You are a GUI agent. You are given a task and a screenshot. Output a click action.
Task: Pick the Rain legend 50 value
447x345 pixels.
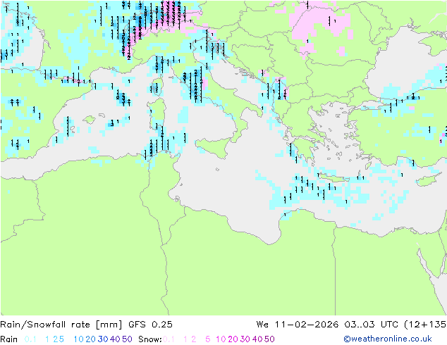tap(127, 339)
